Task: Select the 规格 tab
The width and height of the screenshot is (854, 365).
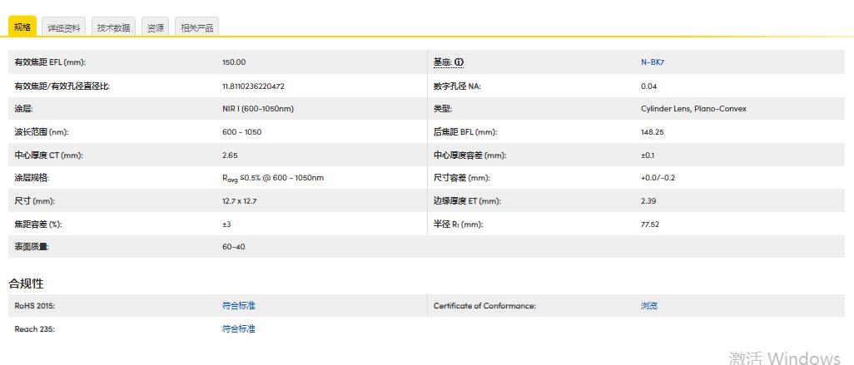Action: (x=22, y=27)
